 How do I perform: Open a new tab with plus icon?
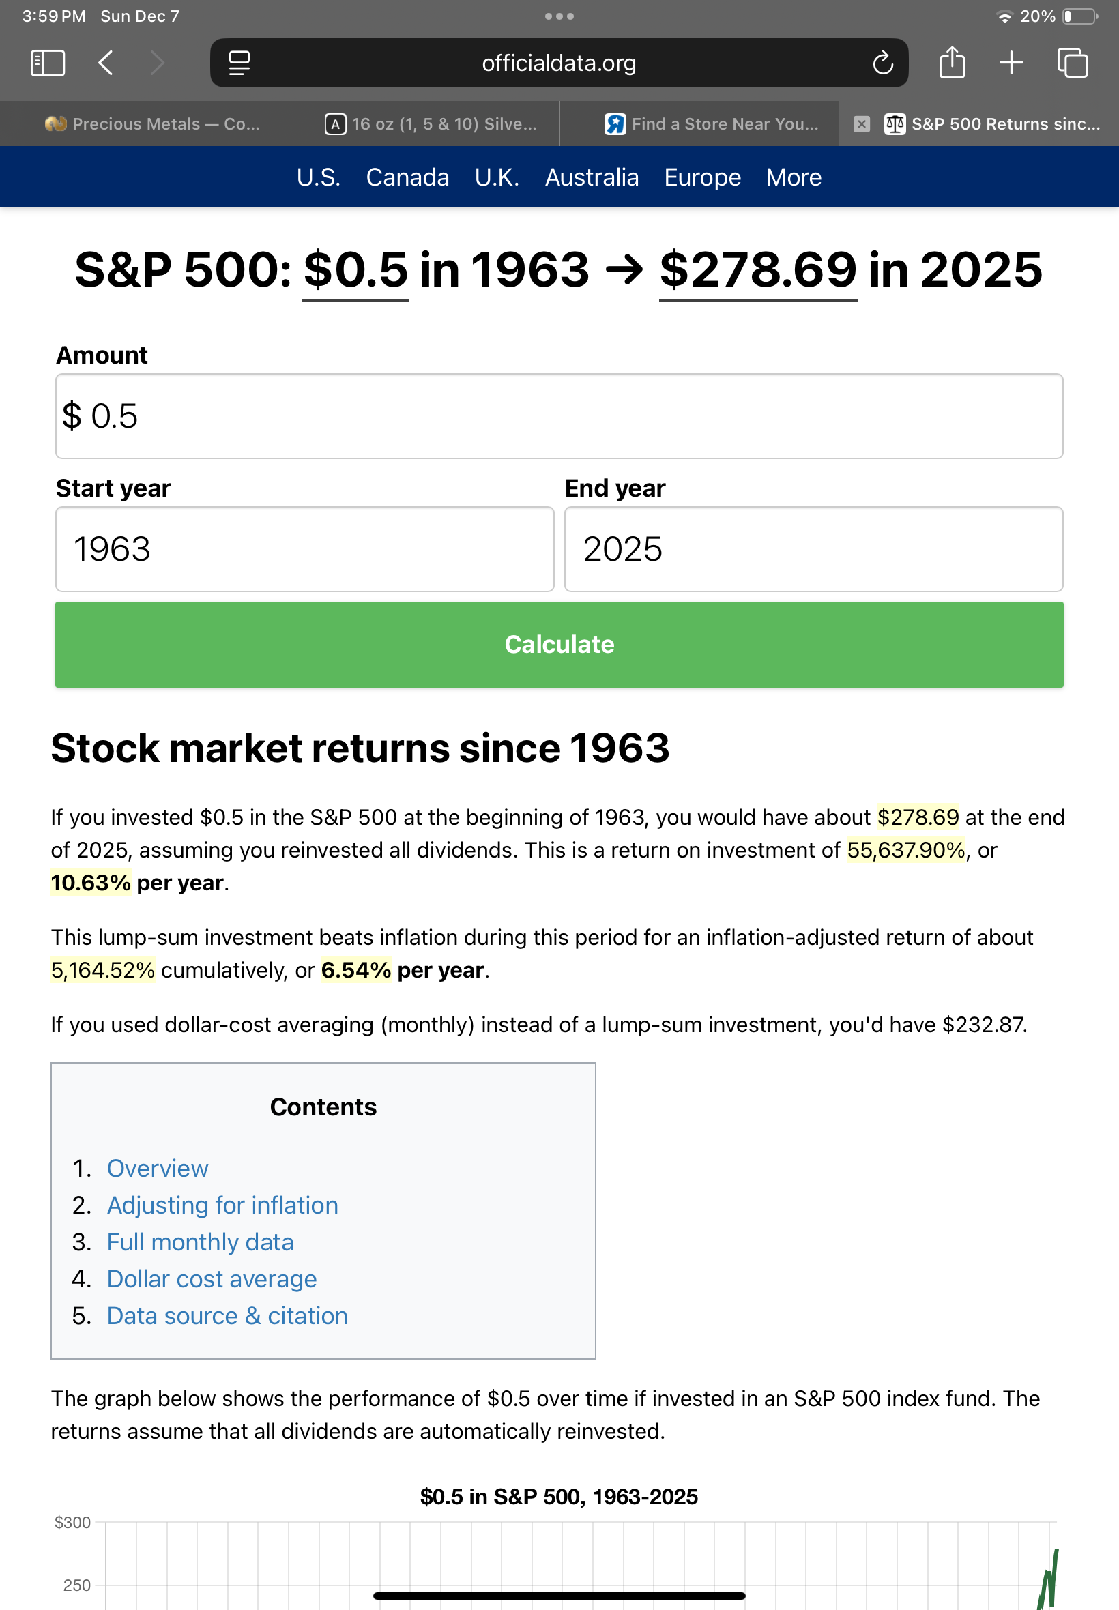(x=1011, y=63)
